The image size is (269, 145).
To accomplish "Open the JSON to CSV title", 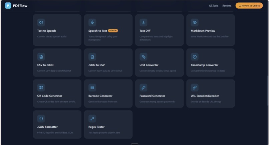I will pyautogui.click(x=96, y=65).
